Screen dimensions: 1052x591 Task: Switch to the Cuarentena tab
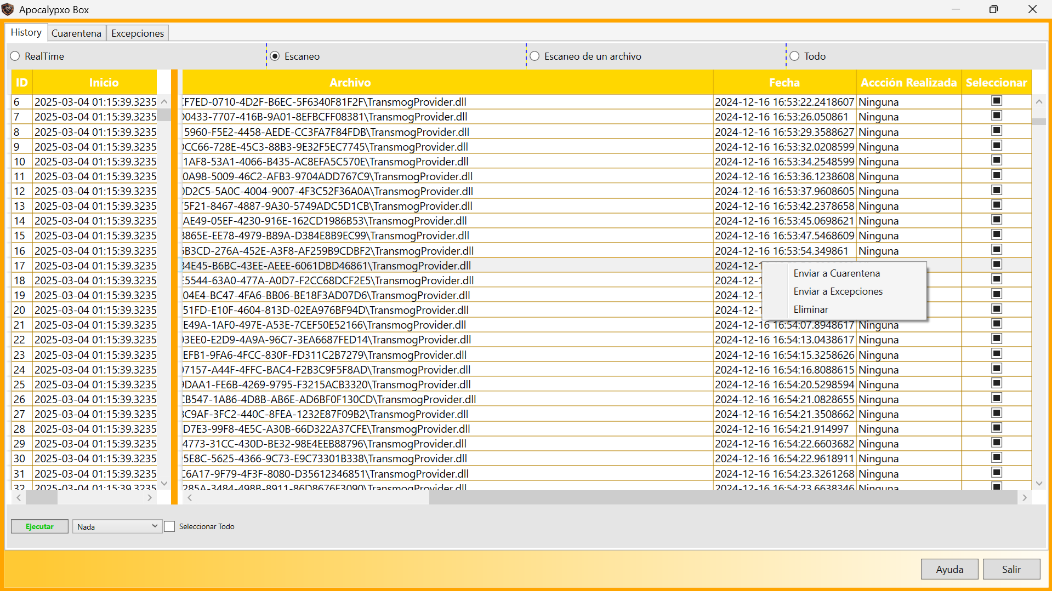(x=76, y=33)
